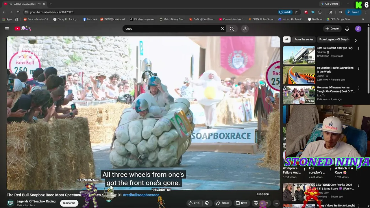The image size is (370, 208).
Task: Open options menu for Best Fails video
Action: click(x=359, y=49)
